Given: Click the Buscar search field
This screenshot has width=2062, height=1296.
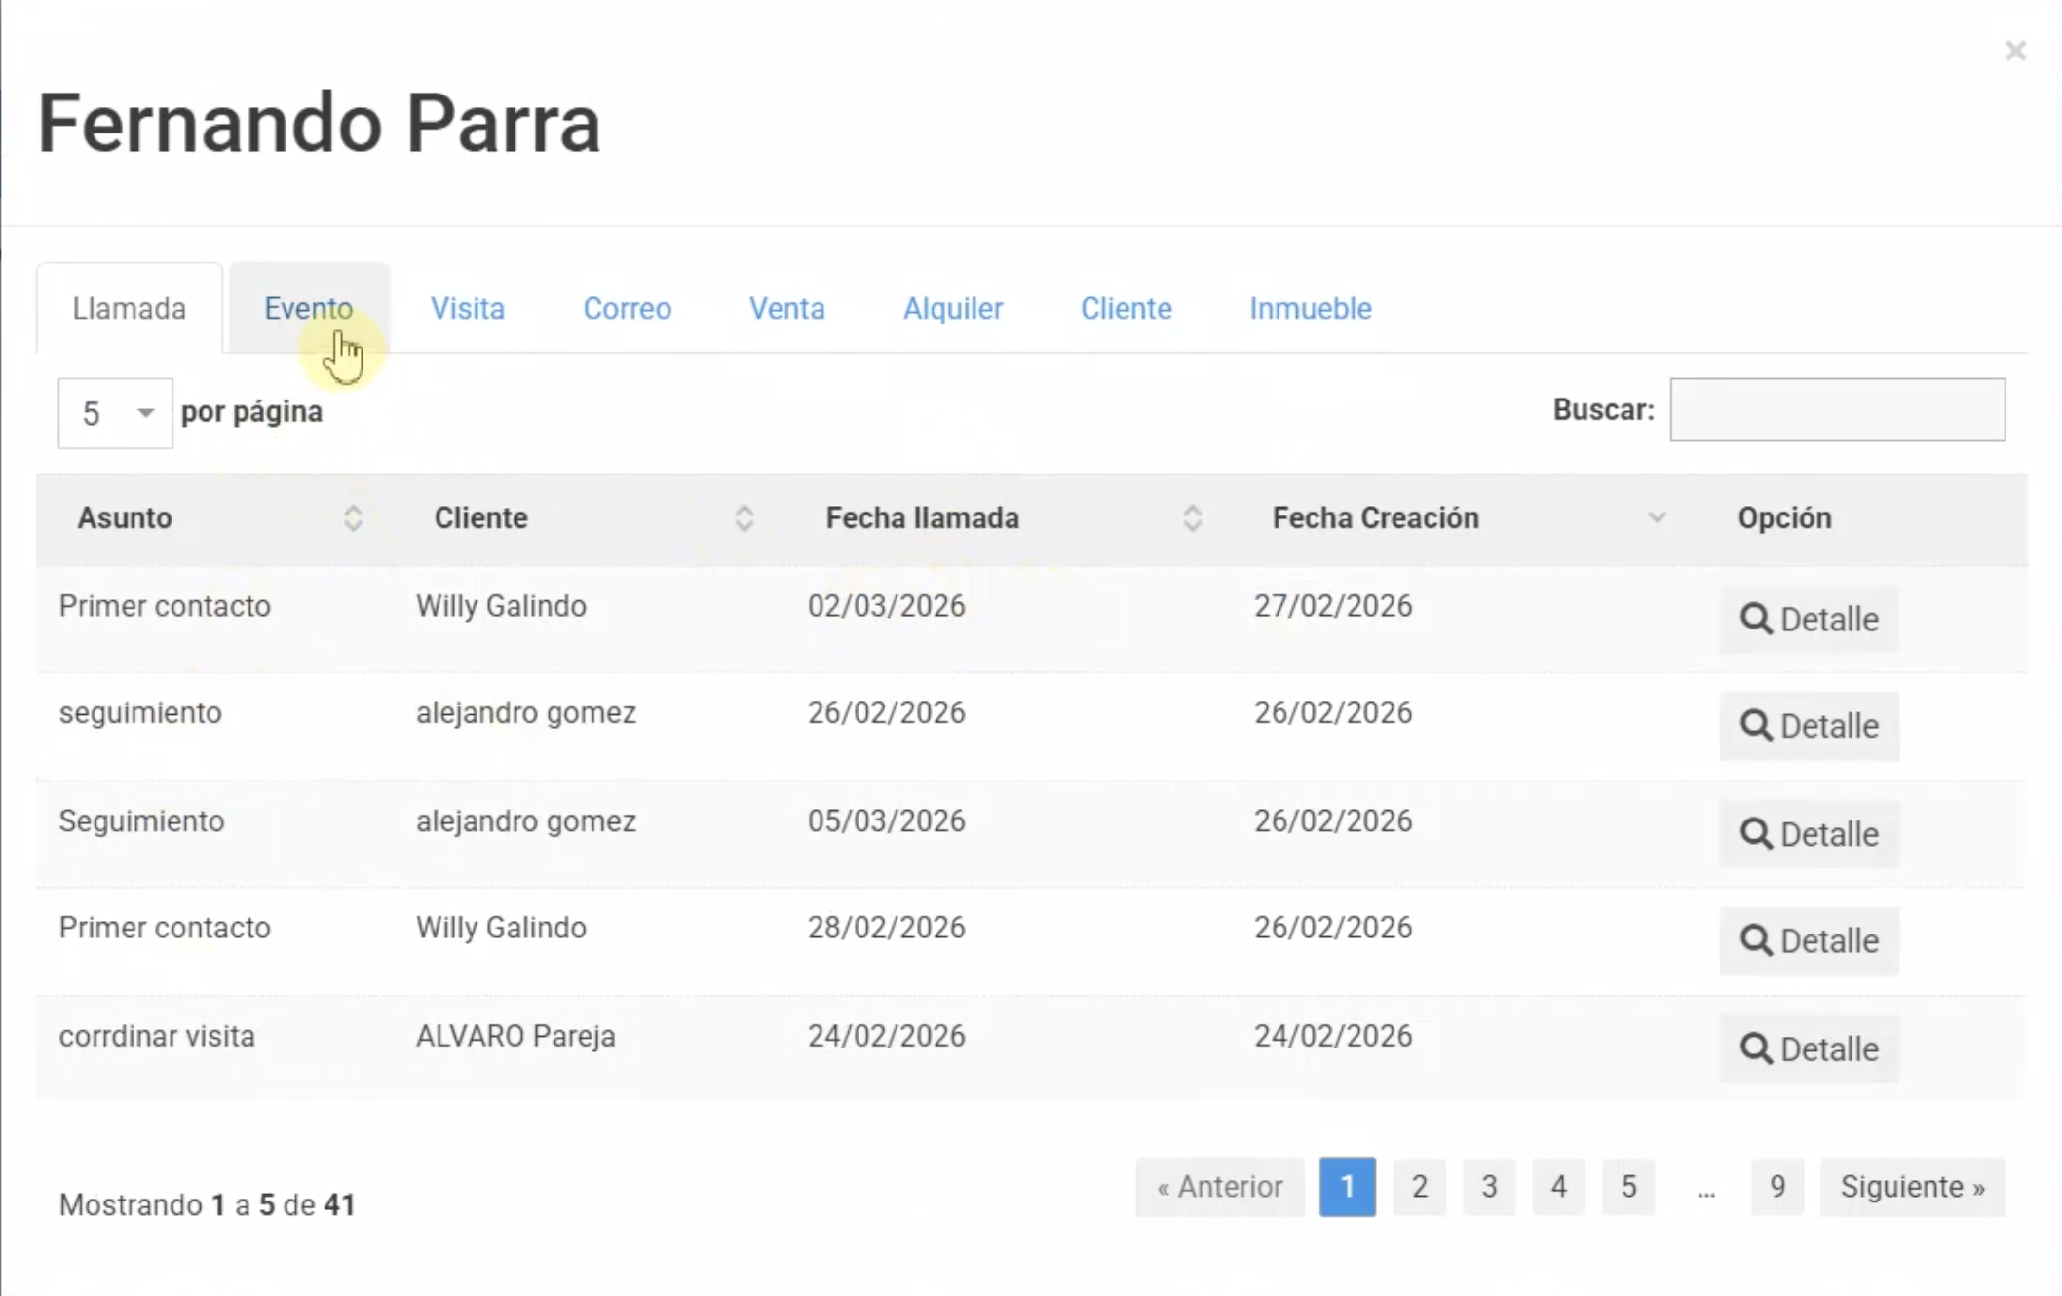Looking at the screenshot, I should (1837, 410).
